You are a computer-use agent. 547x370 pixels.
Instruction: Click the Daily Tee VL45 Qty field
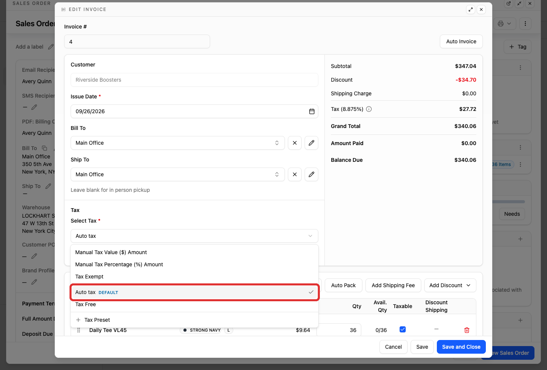[x=339, y=330]
